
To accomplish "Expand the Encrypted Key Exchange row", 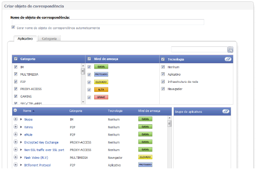I will point(21,142).
